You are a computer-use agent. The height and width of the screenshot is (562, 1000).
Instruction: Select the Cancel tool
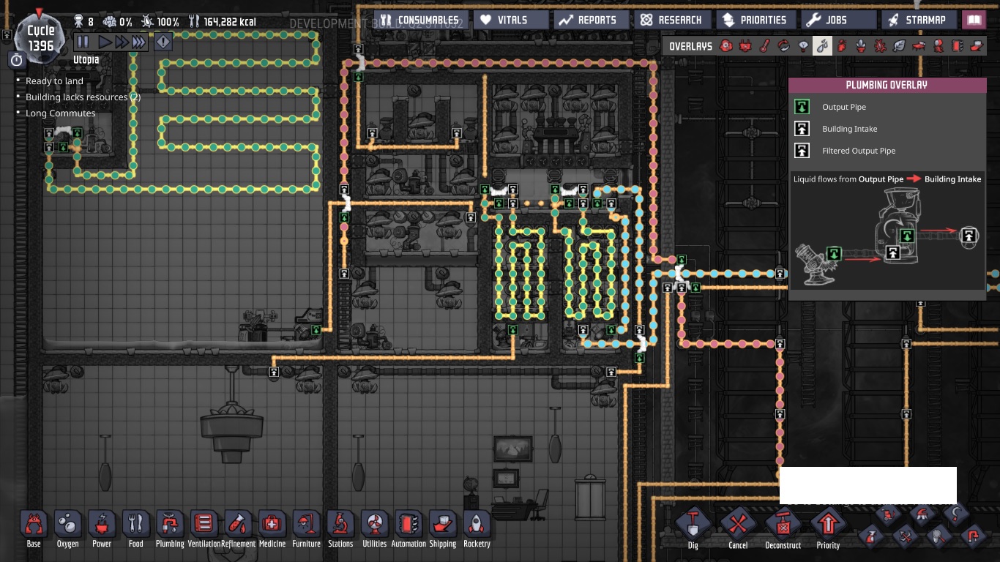(738, 528)
